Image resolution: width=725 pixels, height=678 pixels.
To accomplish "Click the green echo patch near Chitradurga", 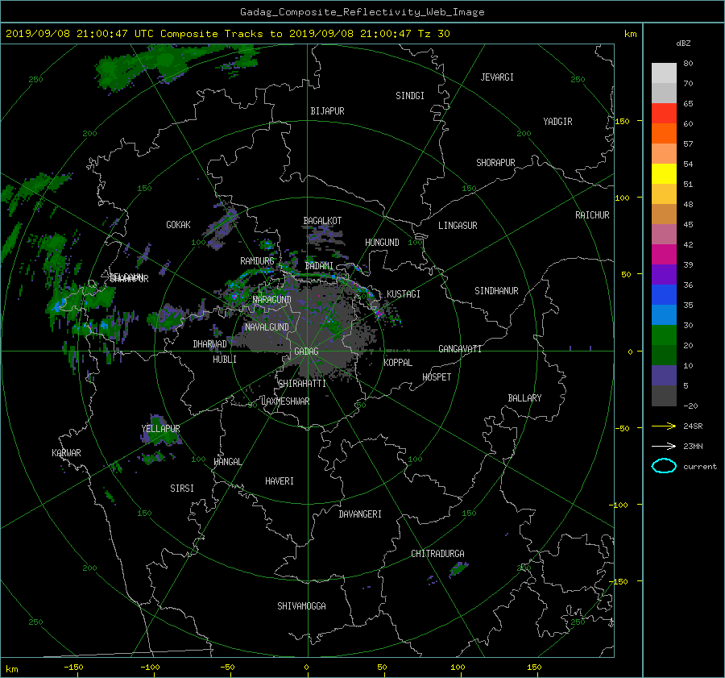I will click(x=458, y=569).
